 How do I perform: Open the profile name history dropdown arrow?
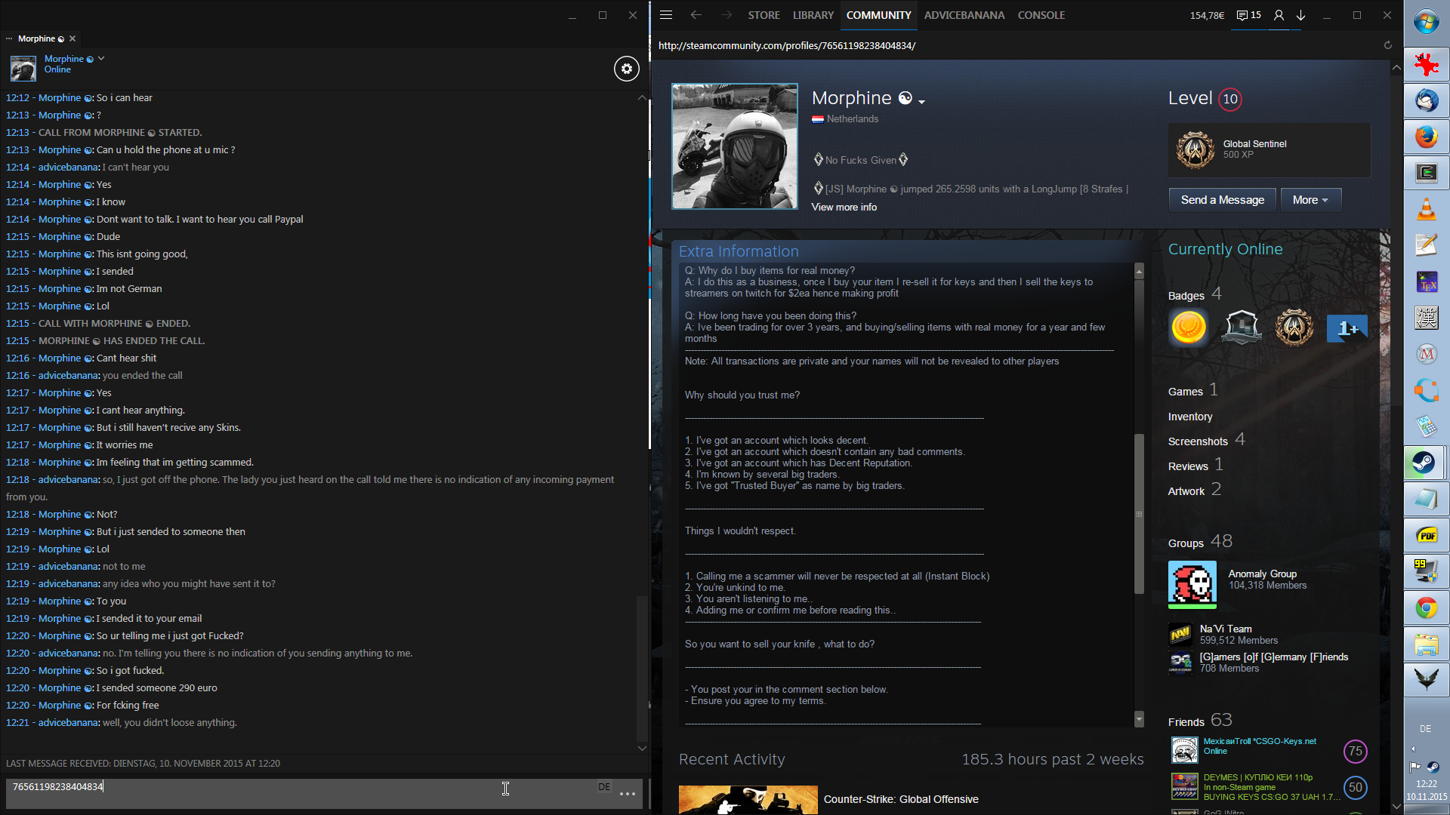tap(922, 101)
